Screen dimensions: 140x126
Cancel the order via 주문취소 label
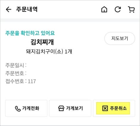(118, 108)
